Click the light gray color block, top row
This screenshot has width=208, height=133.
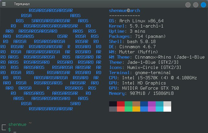[x=167, y=104]
